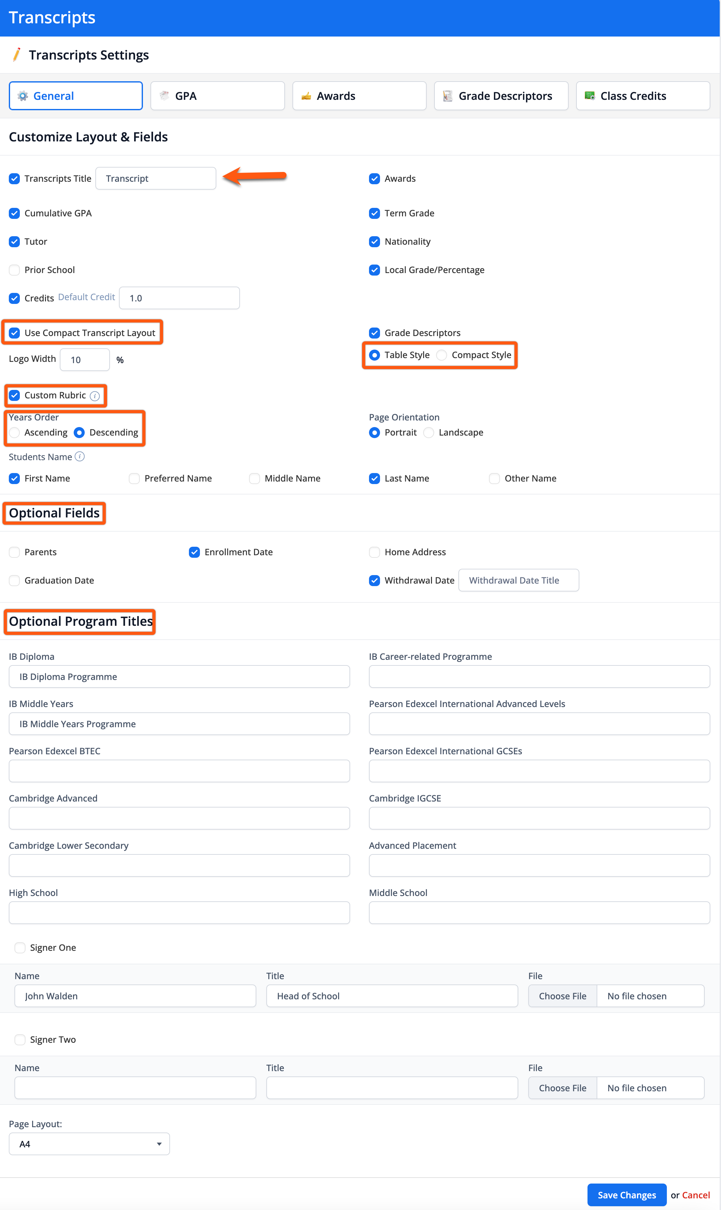The height and width of the screenshot is (1210, 721).
Task: Click the Class Credits certificate icon
Action: [589, 96]
